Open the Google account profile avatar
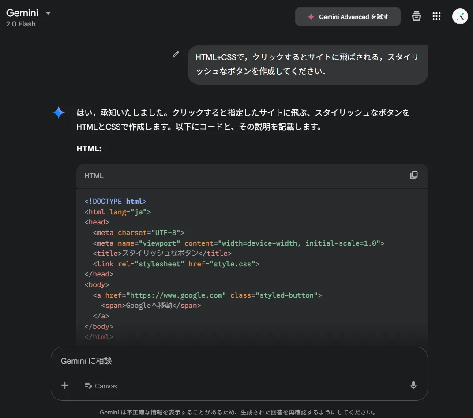 [460, 16]
